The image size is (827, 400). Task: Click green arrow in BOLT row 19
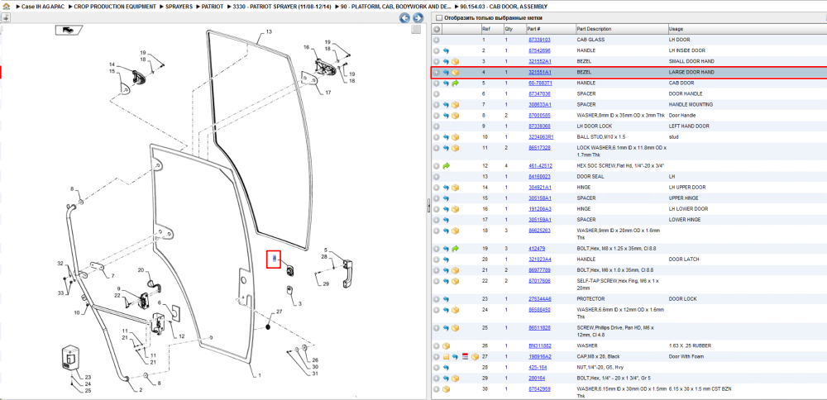(455, 248)
